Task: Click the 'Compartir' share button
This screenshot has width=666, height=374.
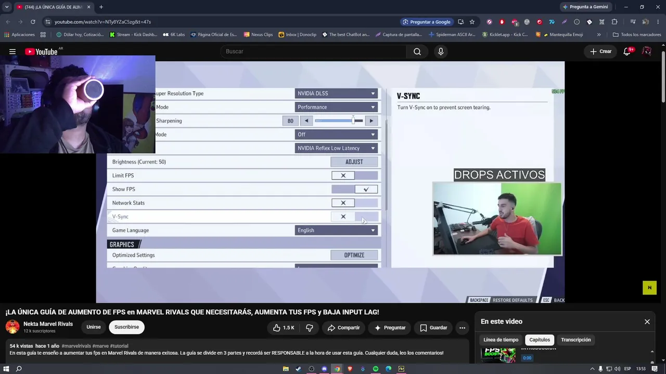Action: 343,328
